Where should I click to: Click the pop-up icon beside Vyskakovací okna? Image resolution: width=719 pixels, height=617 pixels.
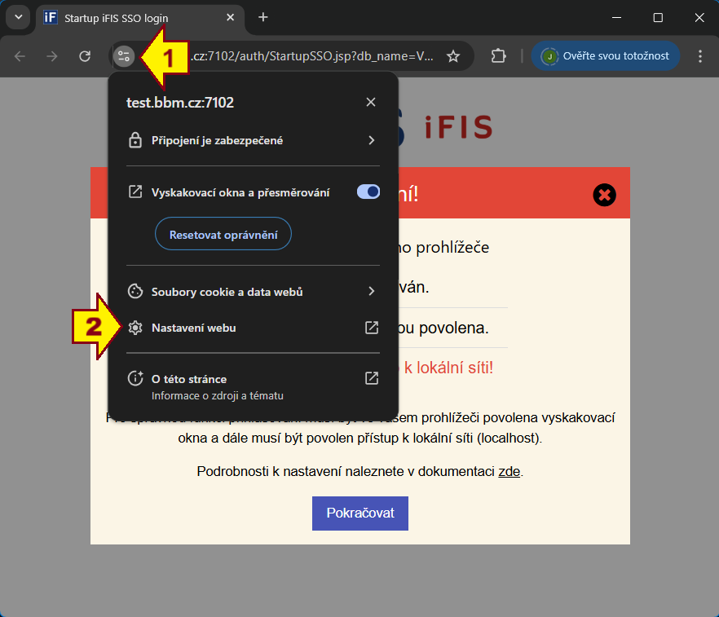click(x=135, y=192)
